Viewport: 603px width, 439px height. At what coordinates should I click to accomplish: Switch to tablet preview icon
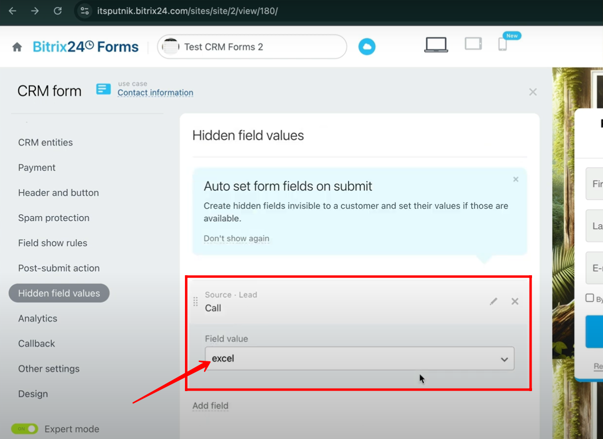(473, 44)
